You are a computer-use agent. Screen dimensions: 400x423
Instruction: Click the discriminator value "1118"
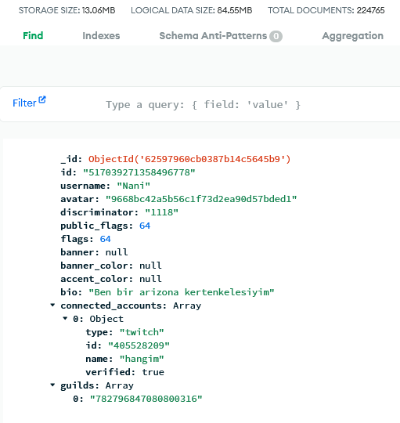click(x=162, y=212)
